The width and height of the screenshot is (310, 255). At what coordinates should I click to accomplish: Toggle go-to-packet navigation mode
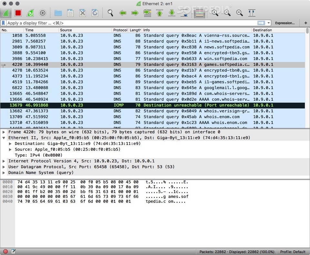147,13
